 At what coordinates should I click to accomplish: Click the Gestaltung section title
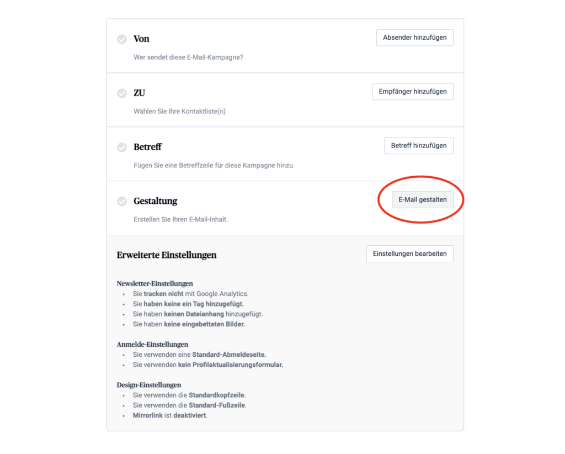point(155,202)
